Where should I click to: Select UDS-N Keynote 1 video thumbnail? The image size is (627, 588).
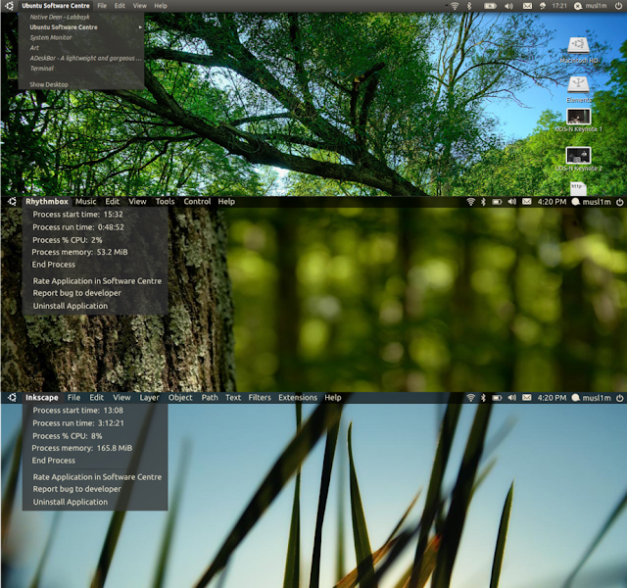point(578,117)
